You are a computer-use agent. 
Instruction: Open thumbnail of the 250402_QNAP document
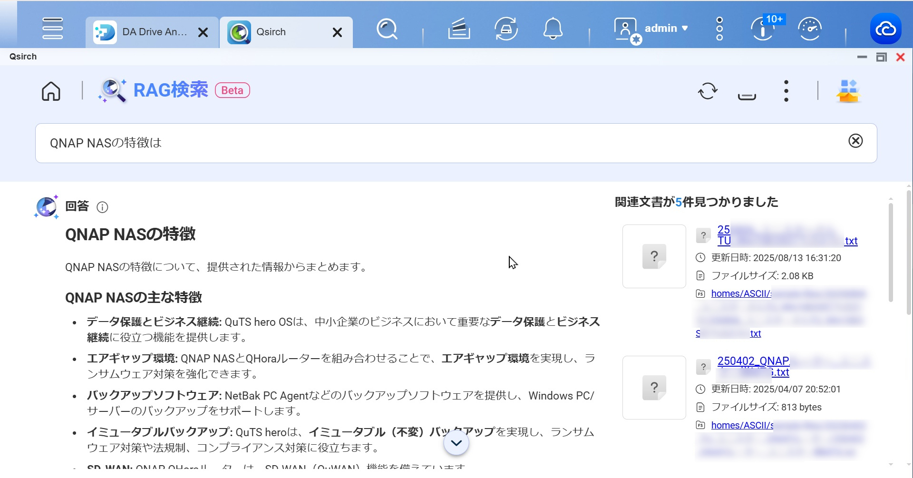pyautogui.click(x=654, y=388)
